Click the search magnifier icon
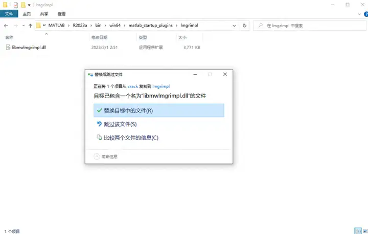Viewport: 368px width, 234px height. coord(261,26)
